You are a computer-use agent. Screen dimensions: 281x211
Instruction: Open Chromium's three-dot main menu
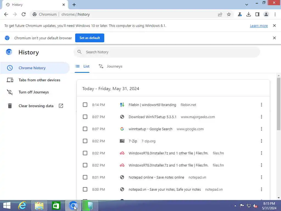pyautogui.click(x=275, y=14)
